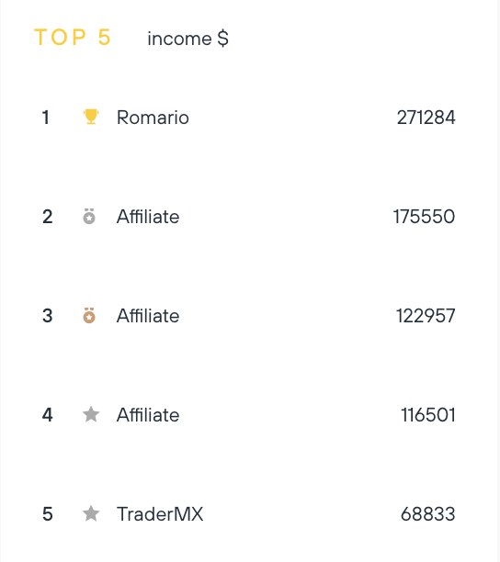
Task: Select the fourth-place Affiliate name
Action: coord(148,415)
